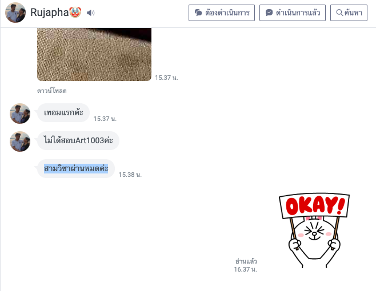Click the Rujapha contact name in header
This screenshot has width=376, height=291.
49,13
